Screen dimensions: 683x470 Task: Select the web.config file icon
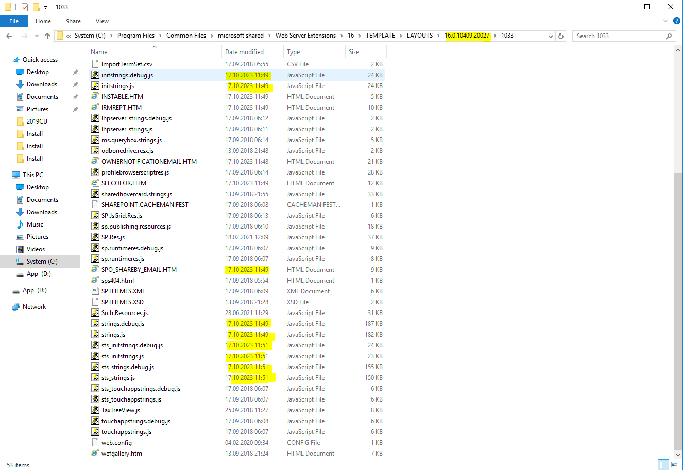click(x=95, y=443)
